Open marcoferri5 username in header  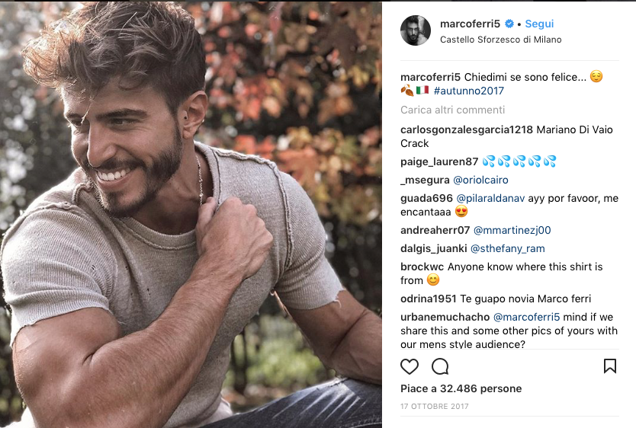coord(470,24)
